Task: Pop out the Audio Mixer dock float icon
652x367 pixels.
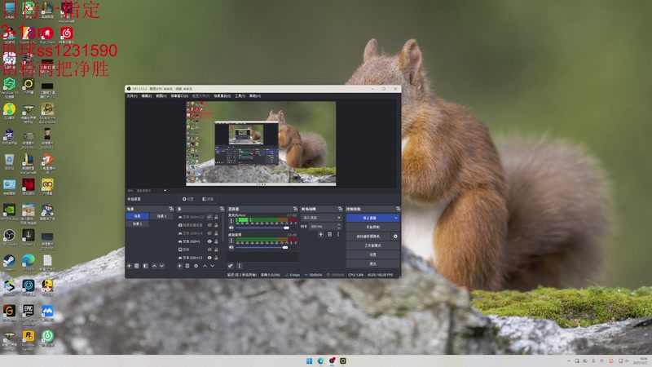Action: (295, 209)
